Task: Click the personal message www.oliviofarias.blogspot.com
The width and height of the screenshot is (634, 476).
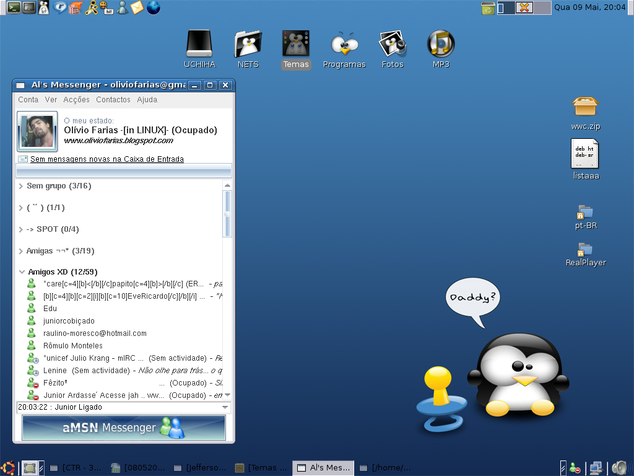Action: coord(118,141)
